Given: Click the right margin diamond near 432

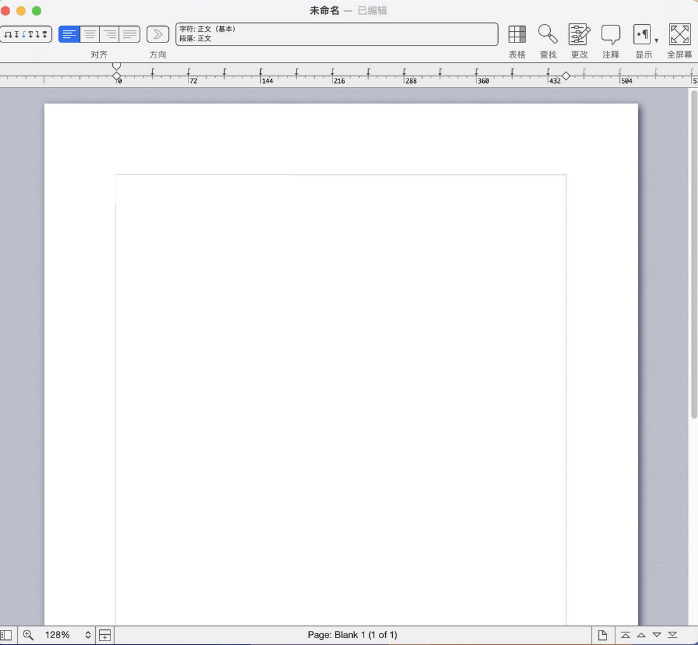Looking at the screenshot, I should pos(566,76).
